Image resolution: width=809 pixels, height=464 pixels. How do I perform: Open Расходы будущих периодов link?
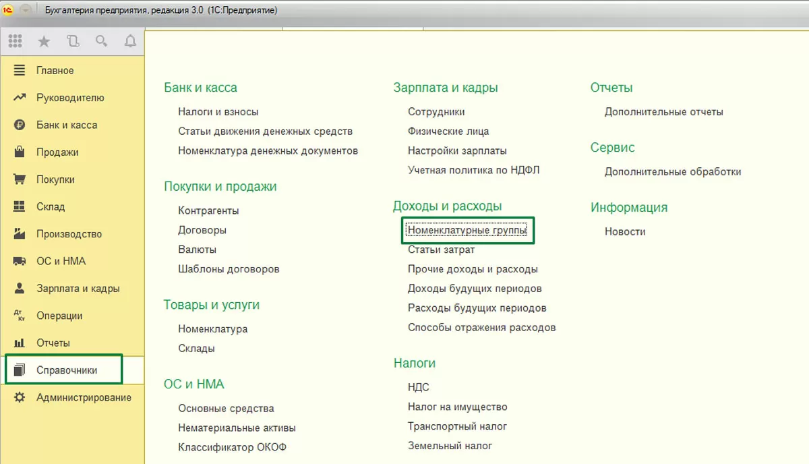click(477, 308)
